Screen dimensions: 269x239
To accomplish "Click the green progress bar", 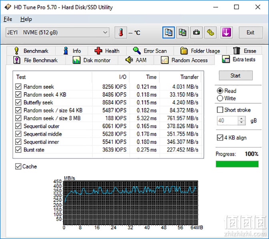I will (x=237, y=164).
